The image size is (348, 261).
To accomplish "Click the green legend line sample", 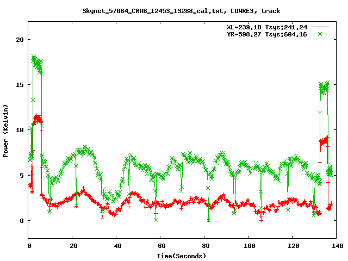I will [320, 34].
